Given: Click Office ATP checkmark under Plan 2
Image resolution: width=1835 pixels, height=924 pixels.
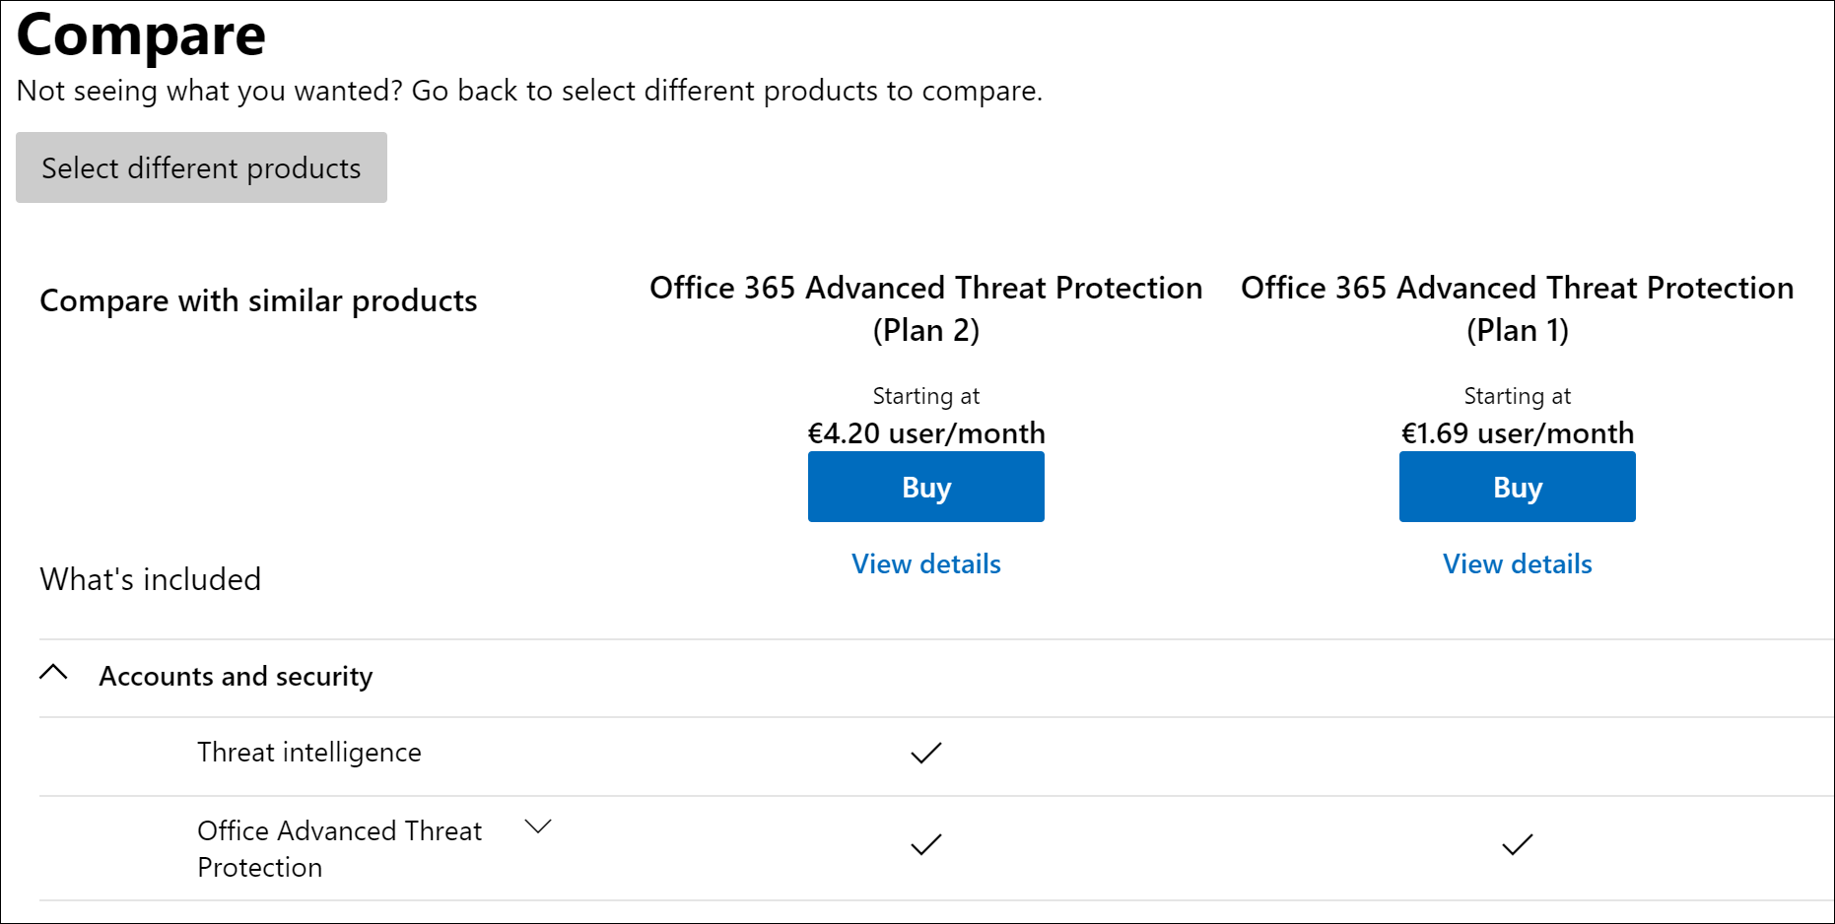Looking at the screenshot, I should click(x=926, y=845).
